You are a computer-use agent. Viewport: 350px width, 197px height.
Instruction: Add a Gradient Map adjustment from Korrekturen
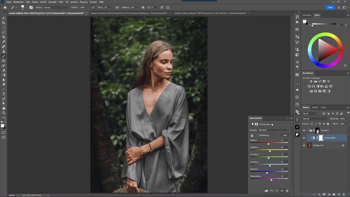(329, 91)
